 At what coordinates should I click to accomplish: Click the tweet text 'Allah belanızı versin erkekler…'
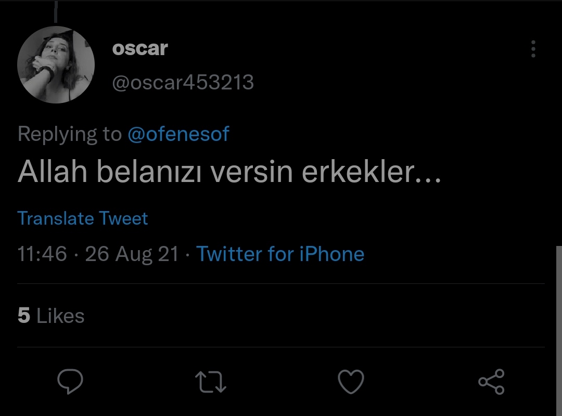(229, 172)
